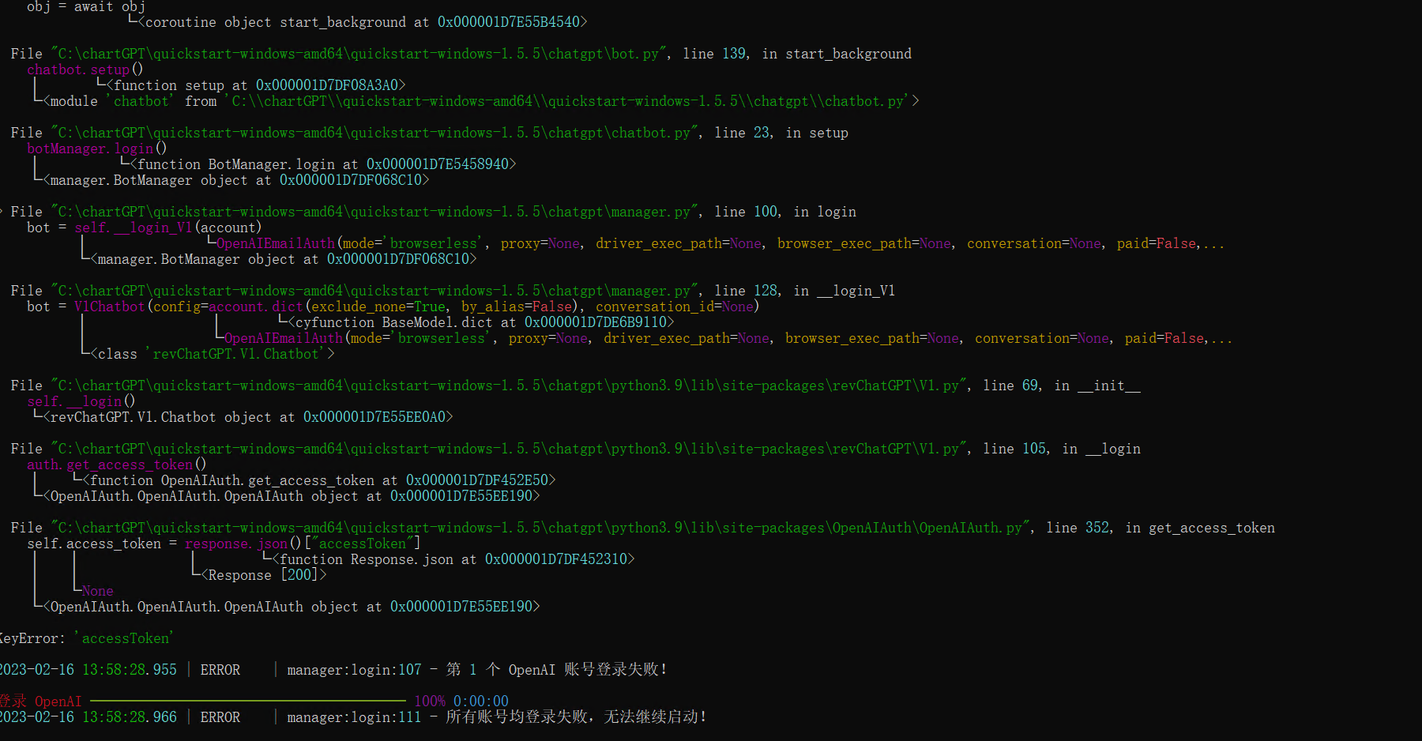
Task: Click '<coroutine object start_background' text
Action: tap(272, 22)
